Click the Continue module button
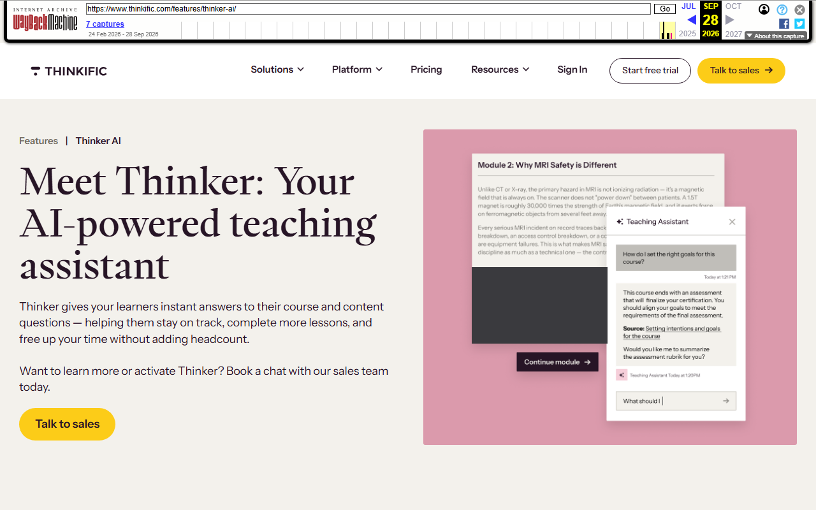 [x=557, y=362]
